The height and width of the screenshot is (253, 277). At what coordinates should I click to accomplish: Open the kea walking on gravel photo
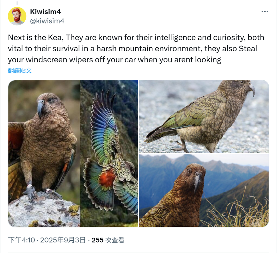[x=204, y=117]
